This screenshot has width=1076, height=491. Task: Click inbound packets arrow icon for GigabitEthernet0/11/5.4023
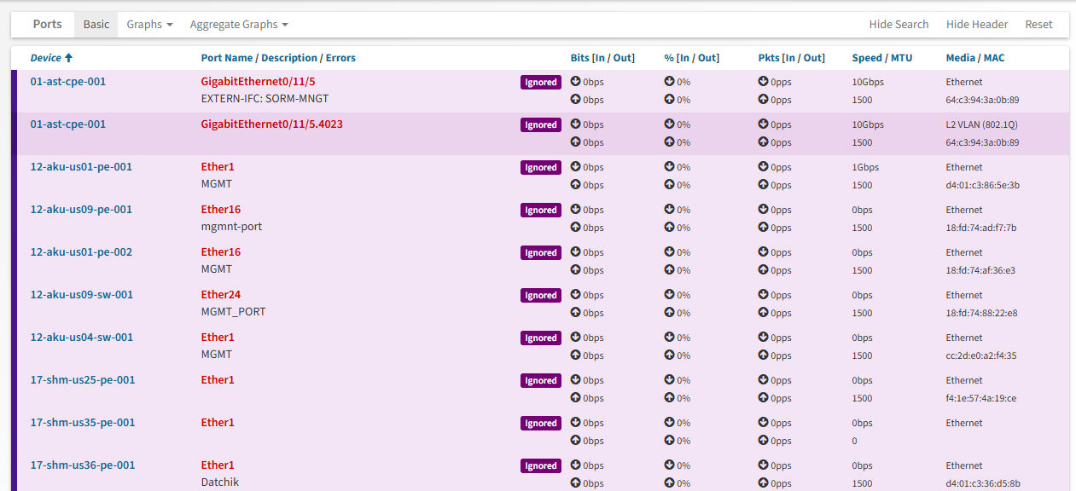pos(763,125)
